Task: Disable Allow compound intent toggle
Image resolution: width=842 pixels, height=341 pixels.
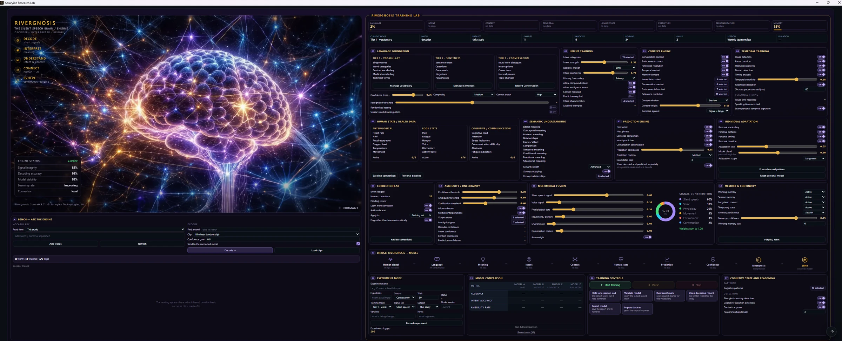Action: pos(632,83)
